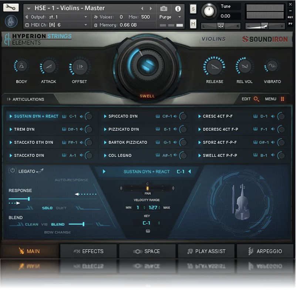Click keyboard icon beside Spiccato Dyn
This screenshot has height=296, width=296.
coord(158,116)
